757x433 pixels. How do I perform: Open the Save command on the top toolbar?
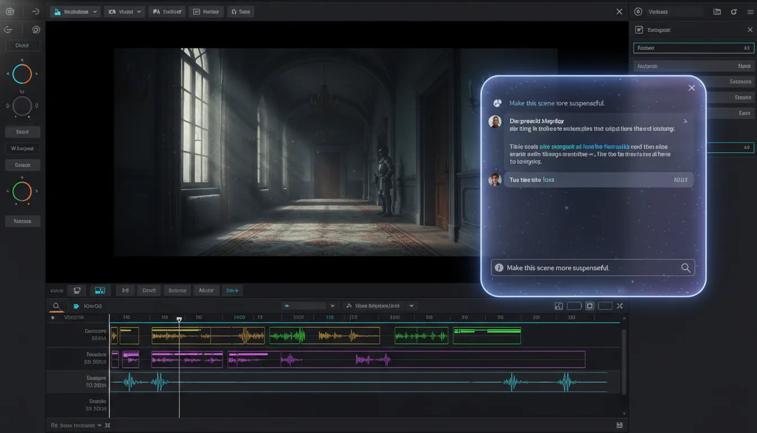click(x=241, y=11)
